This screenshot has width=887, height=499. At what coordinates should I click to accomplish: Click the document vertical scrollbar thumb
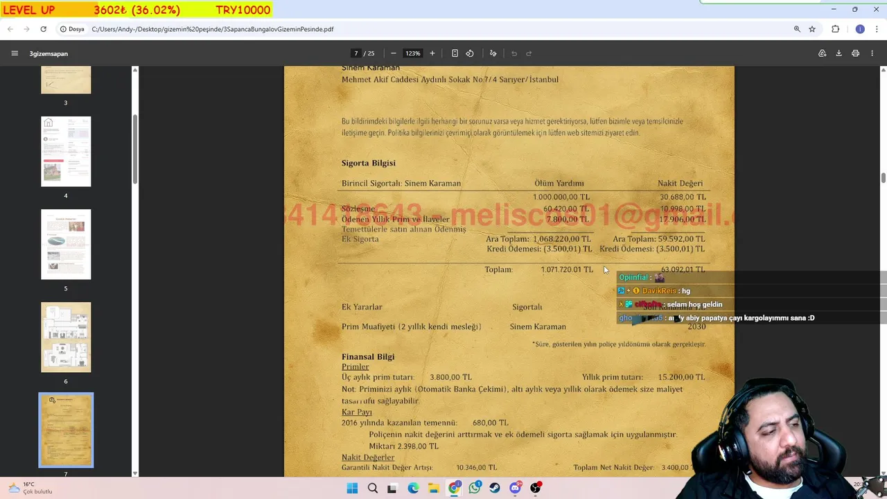883,178
